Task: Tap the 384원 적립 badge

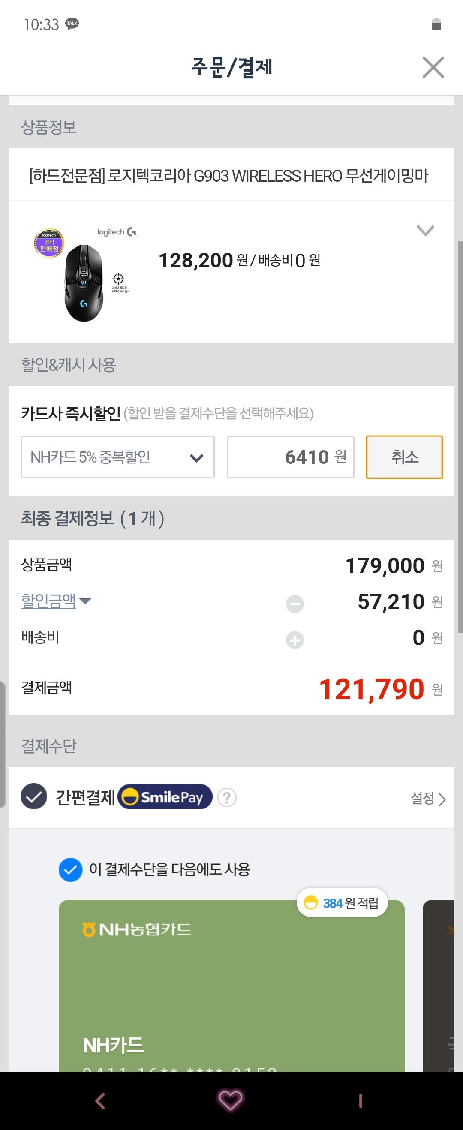Action: [342, 903]
